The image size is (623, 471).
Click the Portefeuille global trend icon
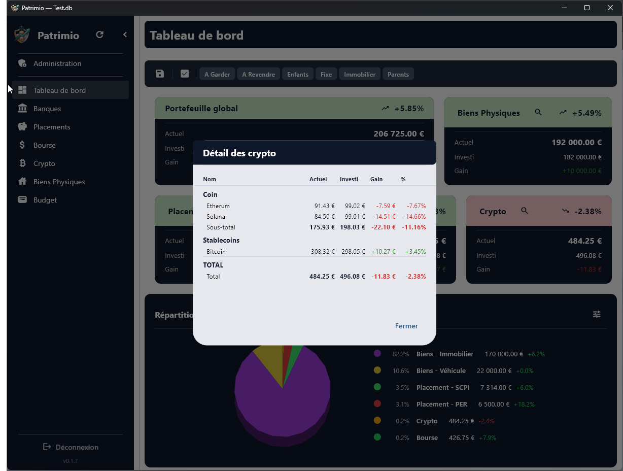tap(386, 108)
